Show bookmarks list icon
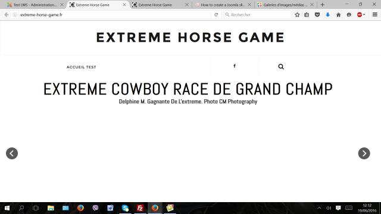Screen dimensions: 381x214 pos(307,15)
